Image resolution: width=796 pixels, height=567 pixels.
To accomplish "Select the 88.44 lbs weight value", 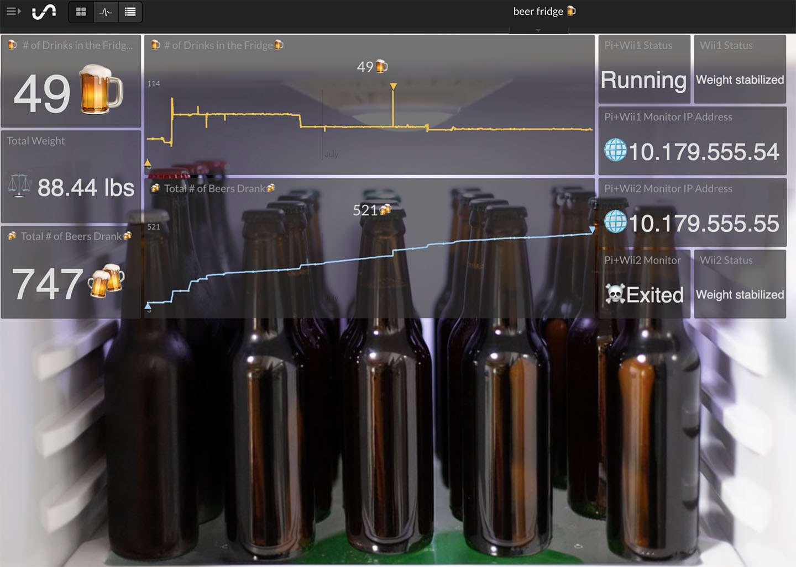I will (x=86, y=188).
